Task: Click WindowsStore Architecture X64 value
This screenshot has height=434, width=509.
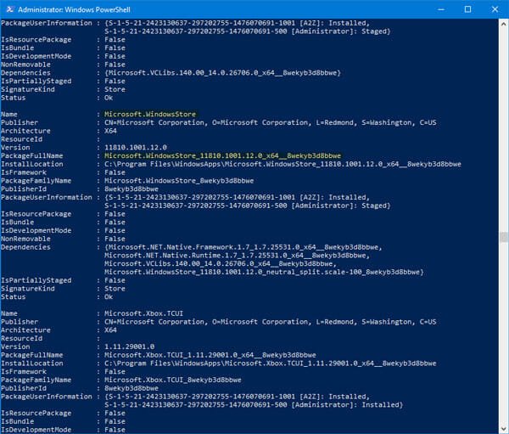Action: [110, 131]
